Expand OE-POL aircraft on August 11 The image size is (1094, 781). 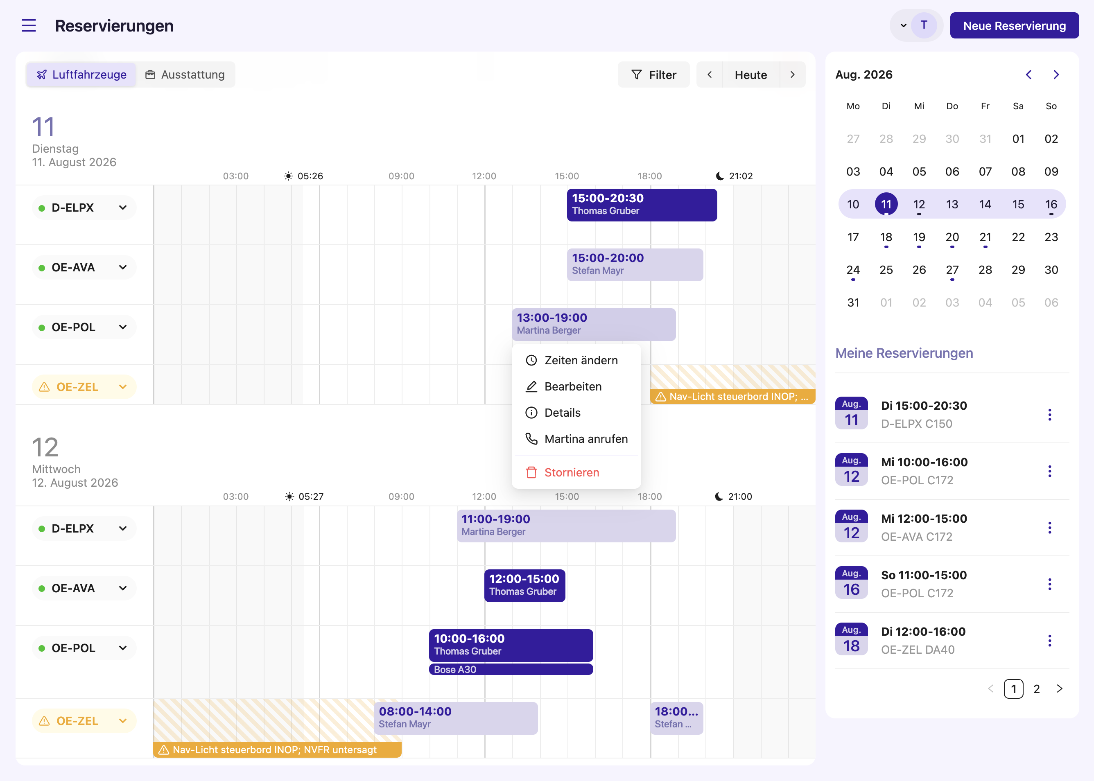pos(123,327)
